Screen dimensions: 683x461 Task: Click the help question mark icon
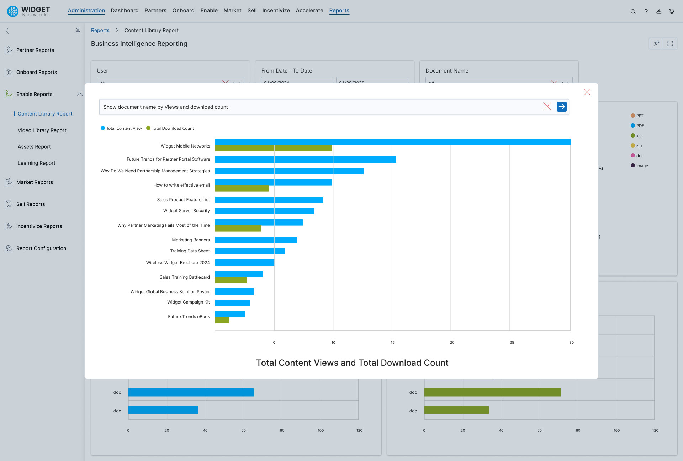646,11
